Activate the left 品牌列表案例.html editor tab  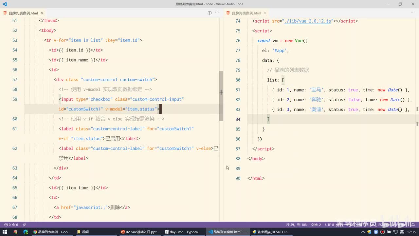click(x=23, y=13)
